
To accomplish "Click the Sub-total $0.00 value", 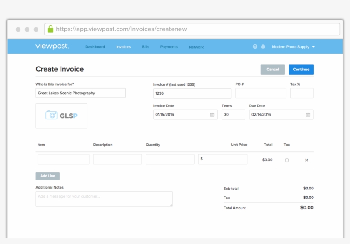I will coord(308,188).
